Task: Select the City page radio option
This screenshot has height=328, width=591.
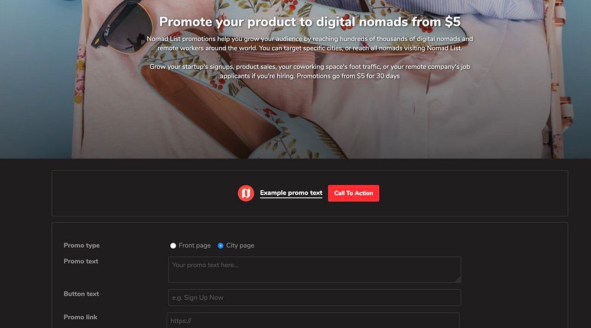Action: 220,245
